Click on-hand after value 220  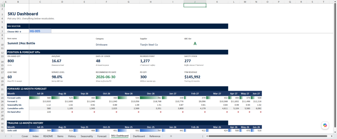coord(49,112)
